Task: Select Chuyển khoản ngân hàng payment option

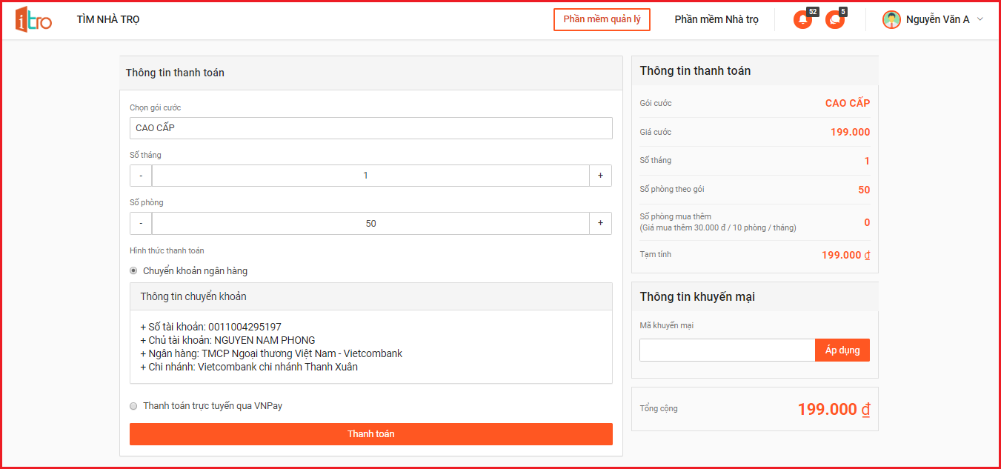Action: pyautogui.click(x=133, y=271)
